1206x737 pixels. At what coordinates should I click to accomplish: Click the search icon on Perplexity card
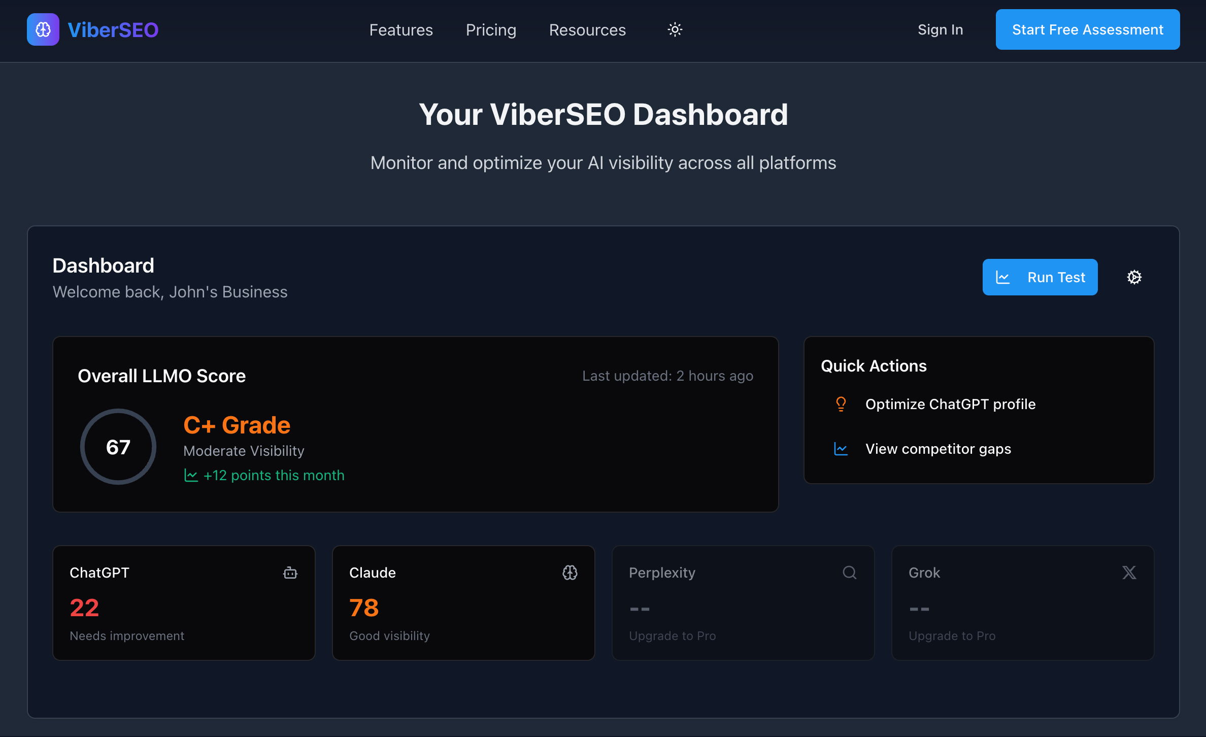[x=850, y=573]
